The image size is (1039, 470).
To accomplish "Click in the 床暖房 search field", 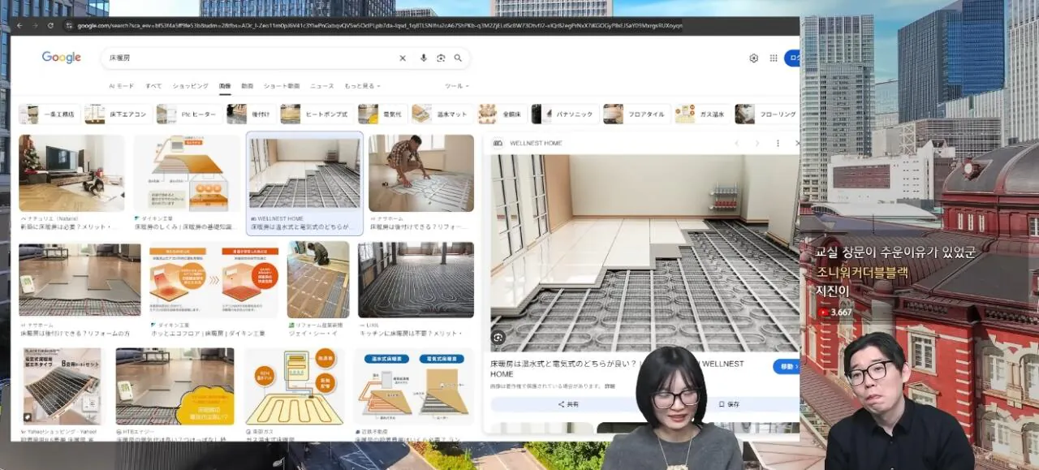I will pyautogui.click(x=244, y=58).
